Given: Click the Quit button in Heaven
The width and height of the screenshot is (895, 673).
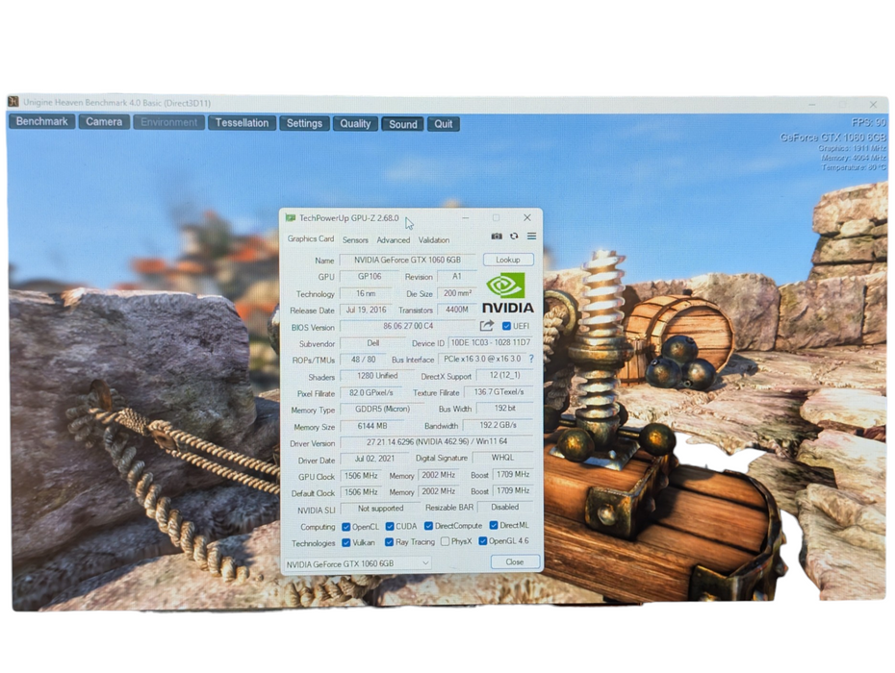Looking at the screenshot, I should tap(443, 124).
